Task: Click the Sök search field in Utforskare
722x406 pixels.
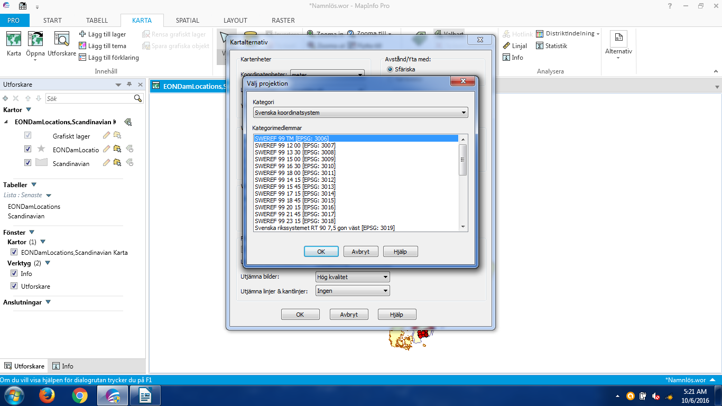Action: [89, 98]
